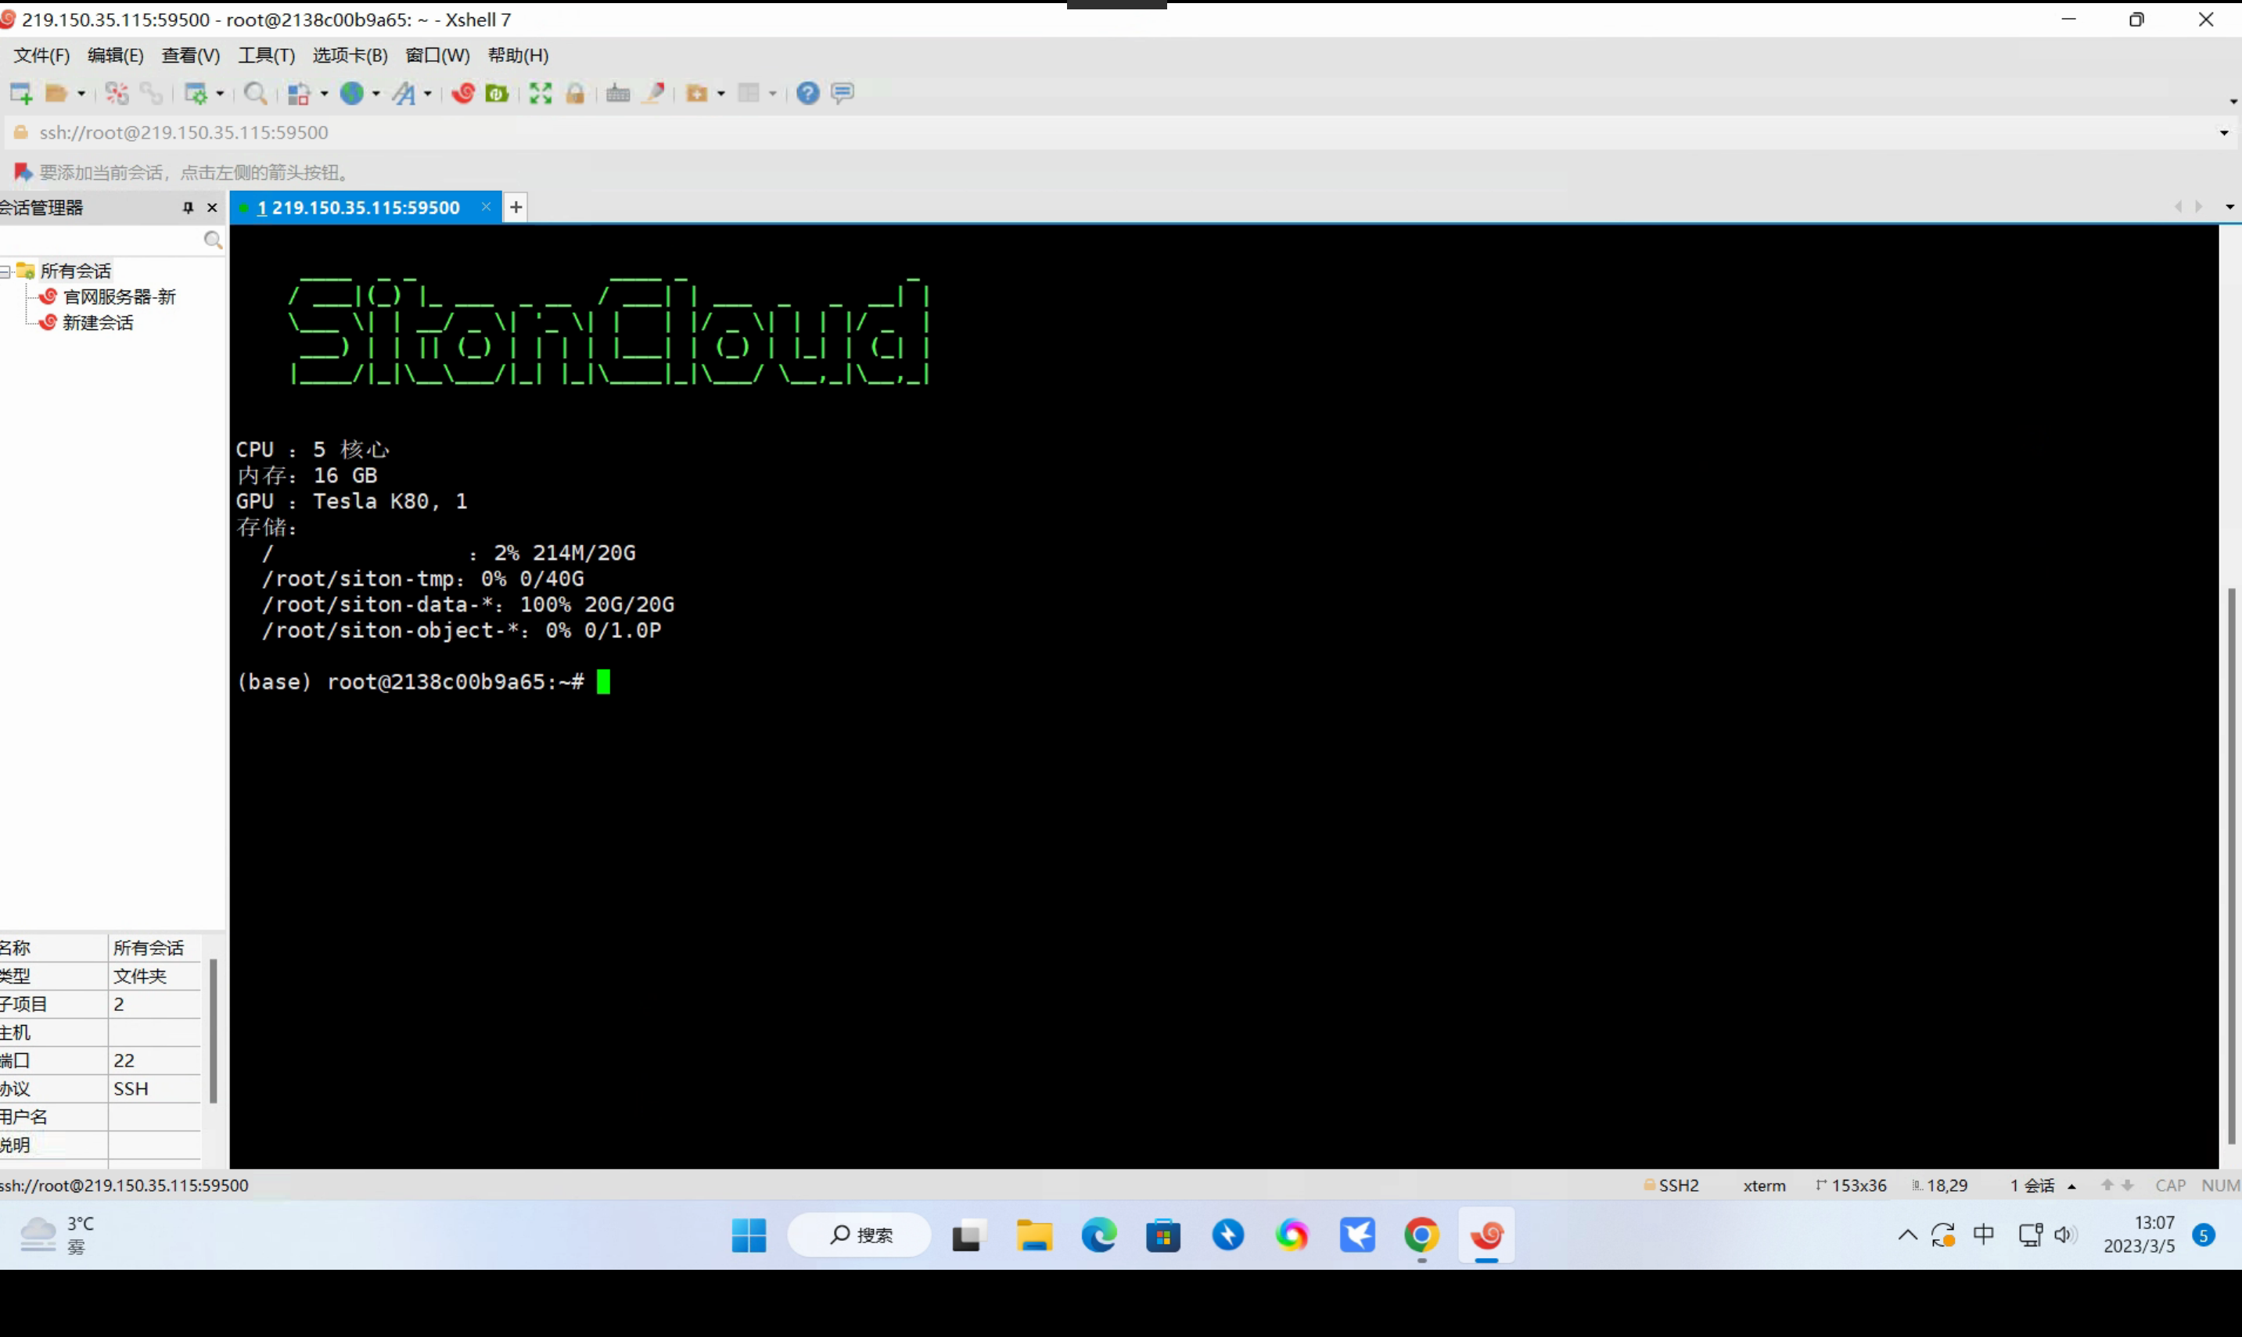This screenshot has height=1337, width=2242.
Task: Toggle full screen with the green arrows icon
Action: [541, 93]
